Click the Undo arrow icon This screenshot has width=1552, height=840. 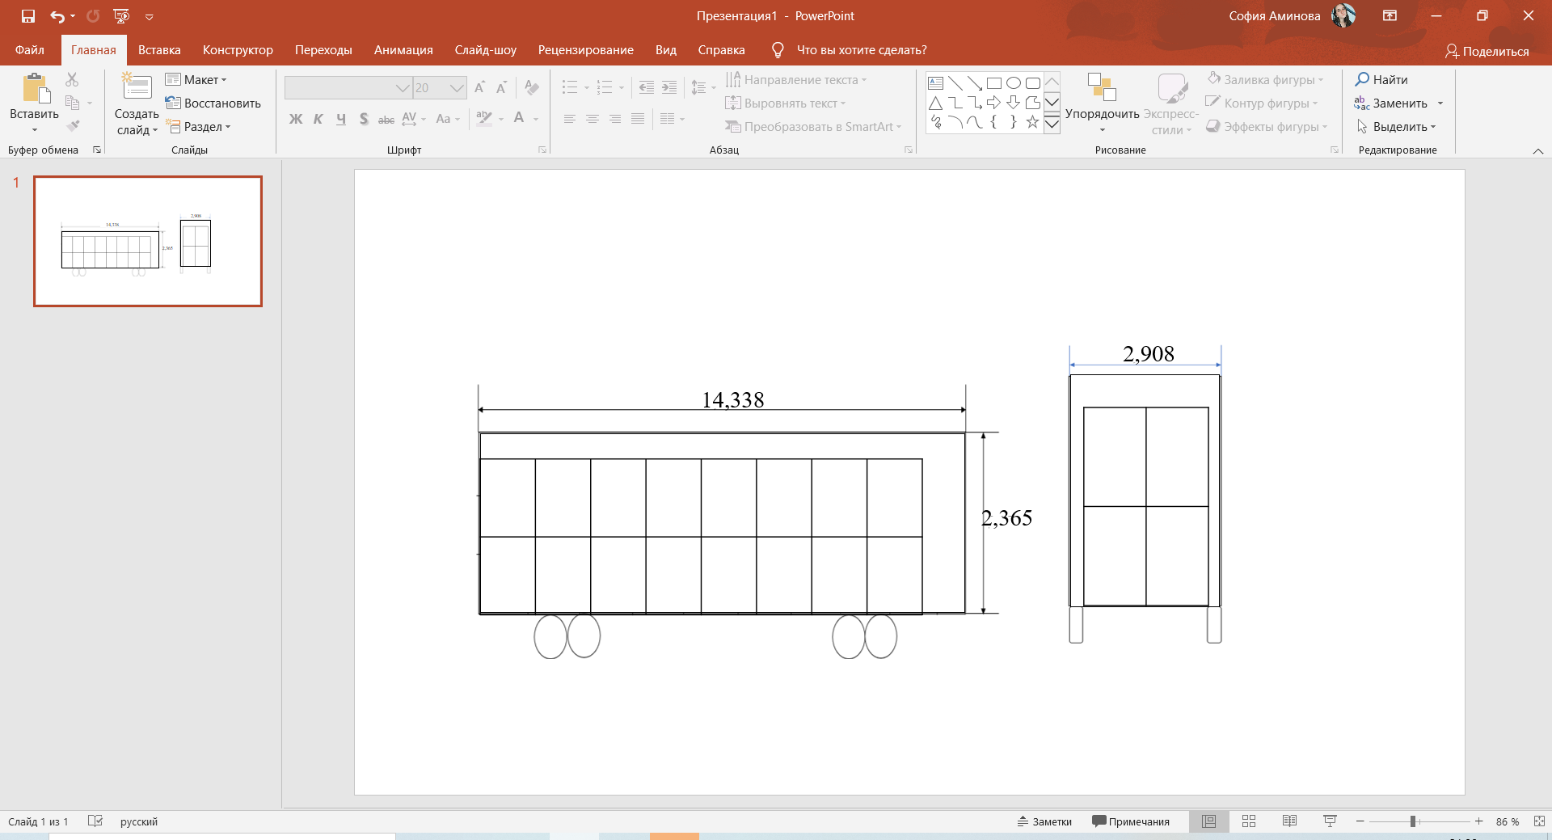pyautogui.click(x=57, y=15)
